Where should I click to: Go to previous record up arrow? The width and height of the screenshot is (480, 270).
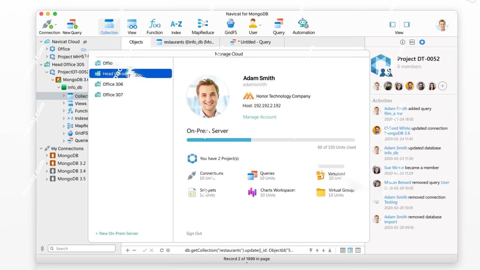click(317, 250)
